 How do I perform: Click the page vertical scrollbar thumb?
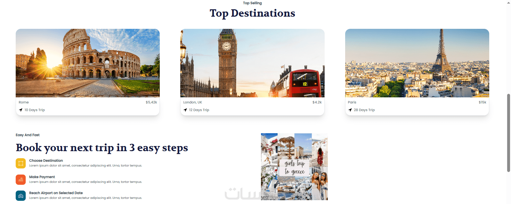point(508,133)
